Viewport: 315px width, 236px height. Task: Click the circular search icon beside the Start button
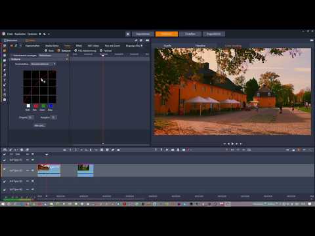tap(9, 204)
